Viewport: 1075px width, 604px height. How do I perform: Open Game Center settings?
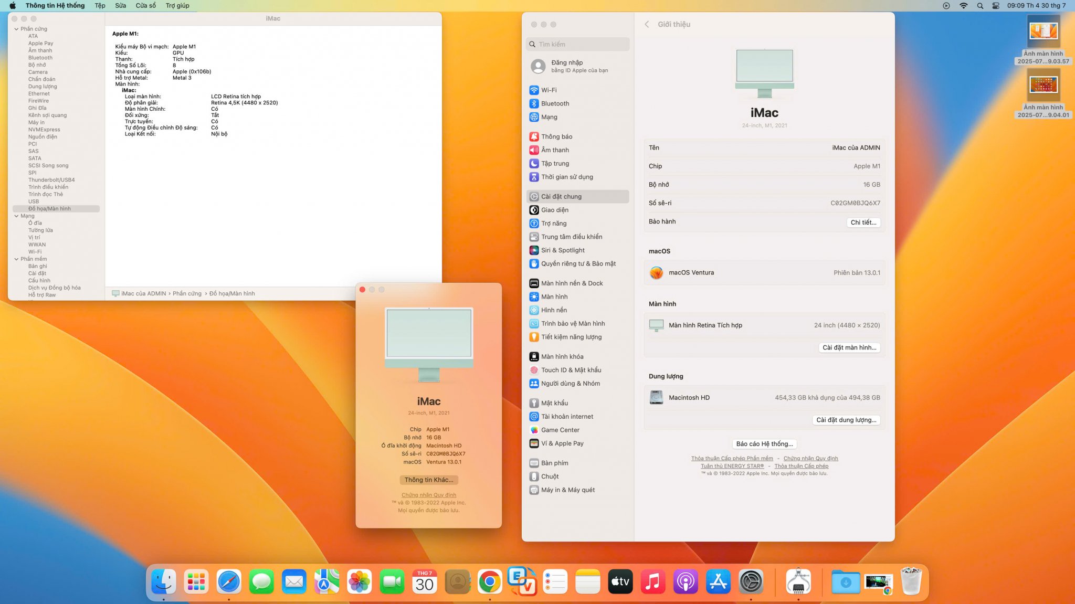tap(560, 430)
